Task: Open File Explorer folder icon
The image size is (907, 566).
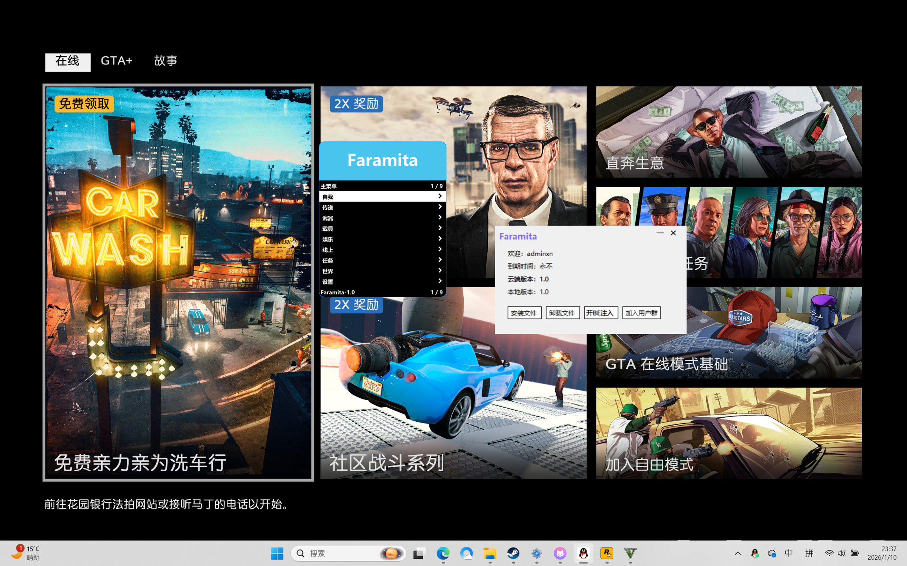Action: (x=490, y=553)
